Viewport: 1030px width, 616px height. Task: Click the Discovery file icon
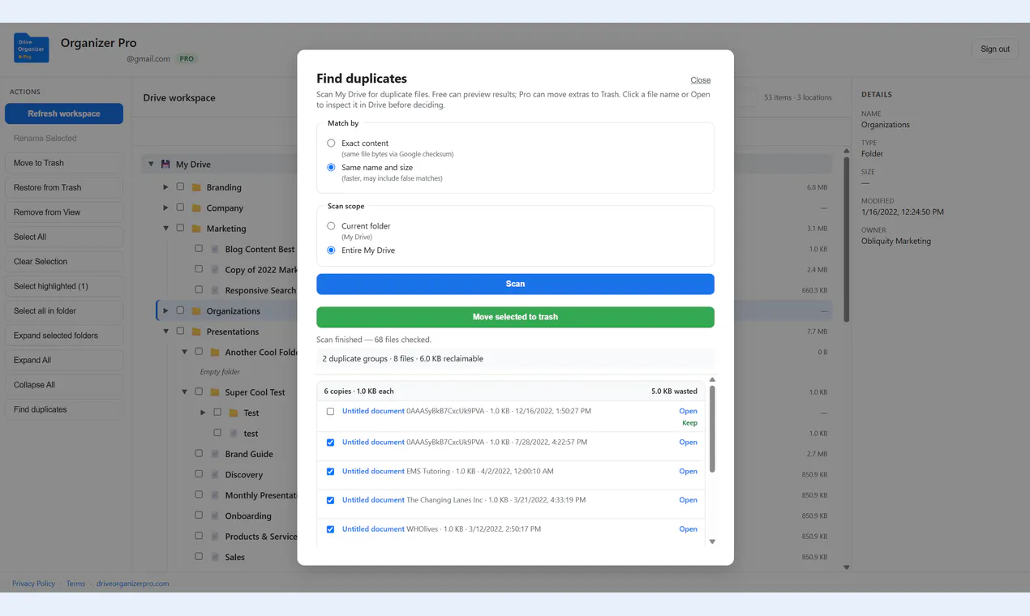tap(215, 474)
